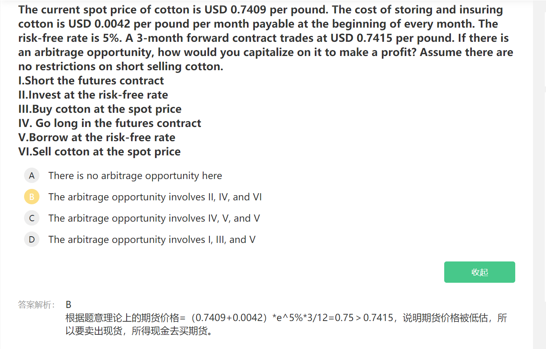The image size is (546, 349).
Task: Click 'There is no arbitrage opportunity here' text
Action: click(x=135, y=175)
